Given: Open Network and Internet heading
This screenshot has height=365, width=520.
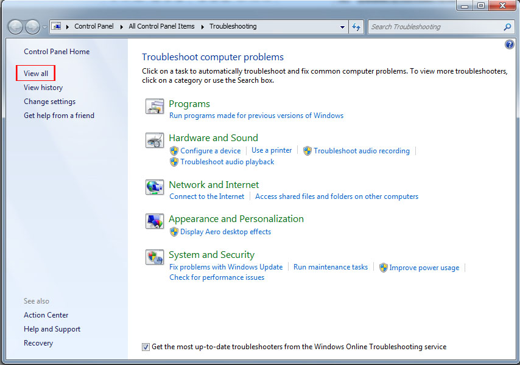Looking at the screenshot, I should click(214, 184).
